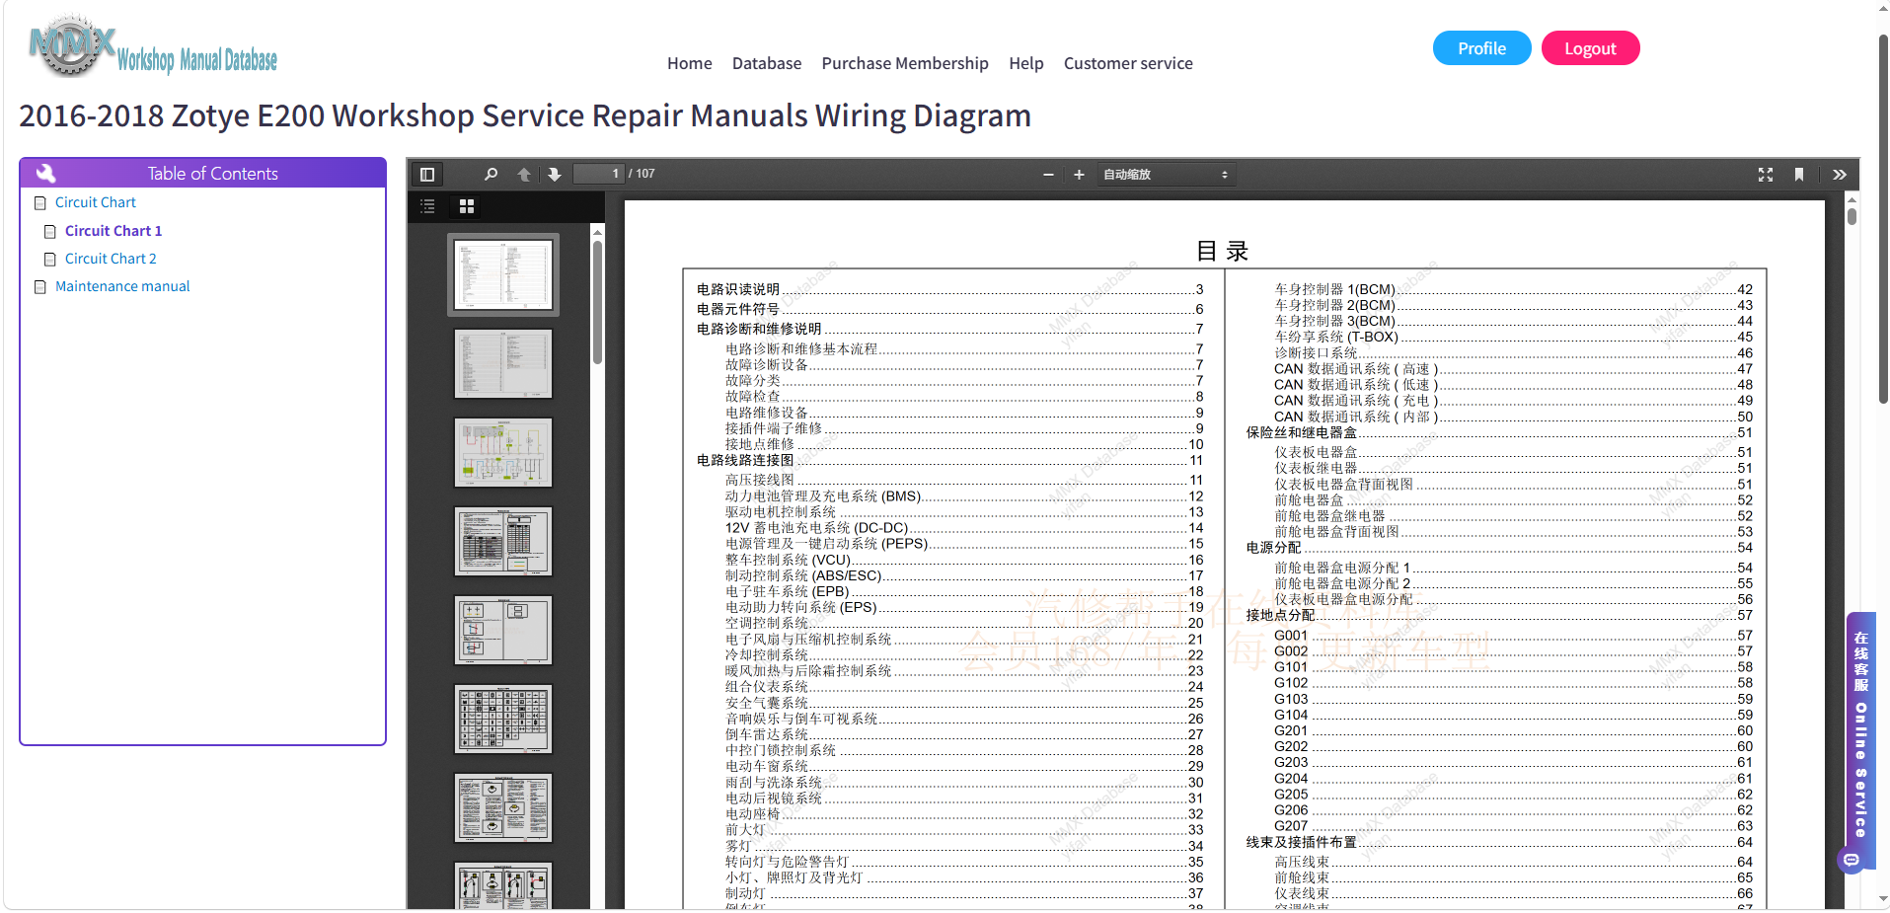
Task: Toggle the PDF viewer sidebar
Action: 427,175
